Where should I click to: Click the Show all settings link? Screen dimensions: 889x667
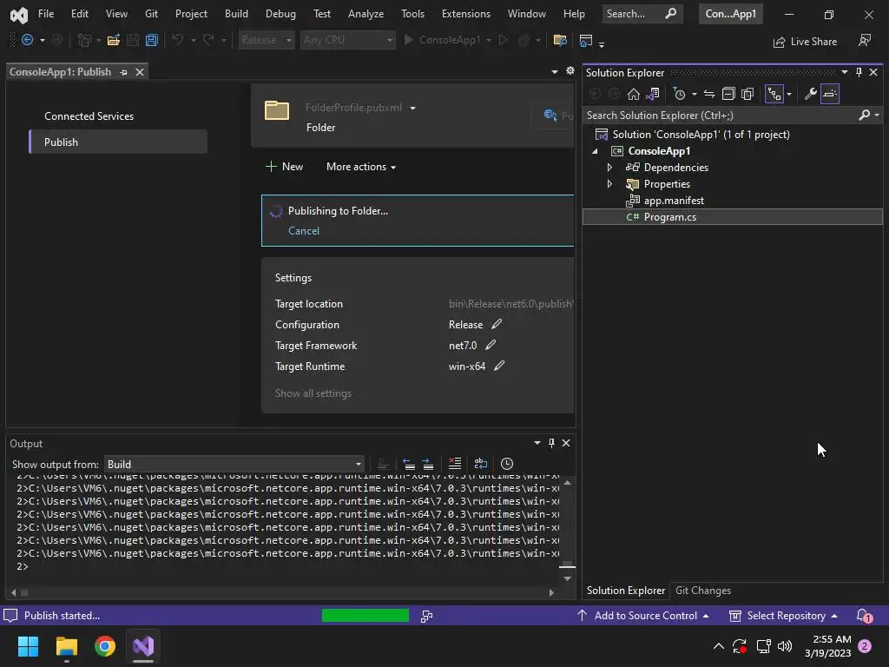click(x=313, y=393)
